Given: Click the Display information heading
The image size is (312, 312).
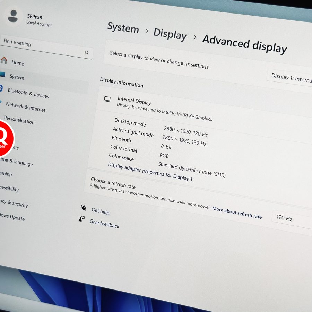Looking at the screenshot, I should (122, 83).
